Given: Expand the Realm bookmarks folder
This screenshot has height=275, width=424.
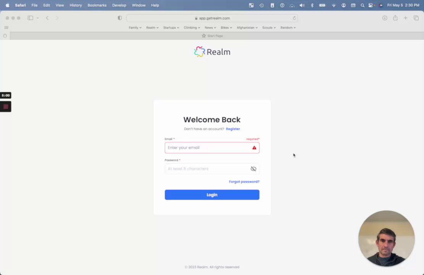Looking at the screenshot, I should coord(152,27).
